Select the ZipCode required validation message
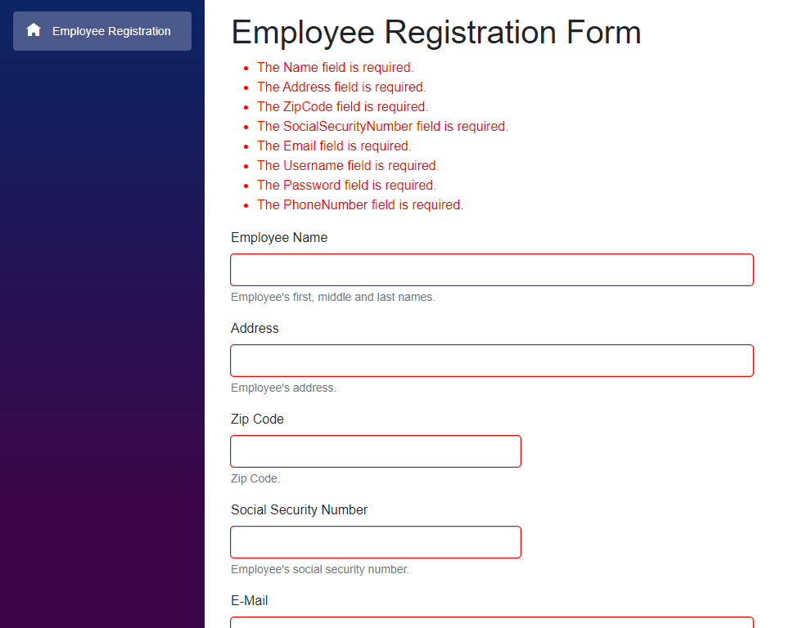The height and width of the screenshot is (628, 803). (342, 107)
